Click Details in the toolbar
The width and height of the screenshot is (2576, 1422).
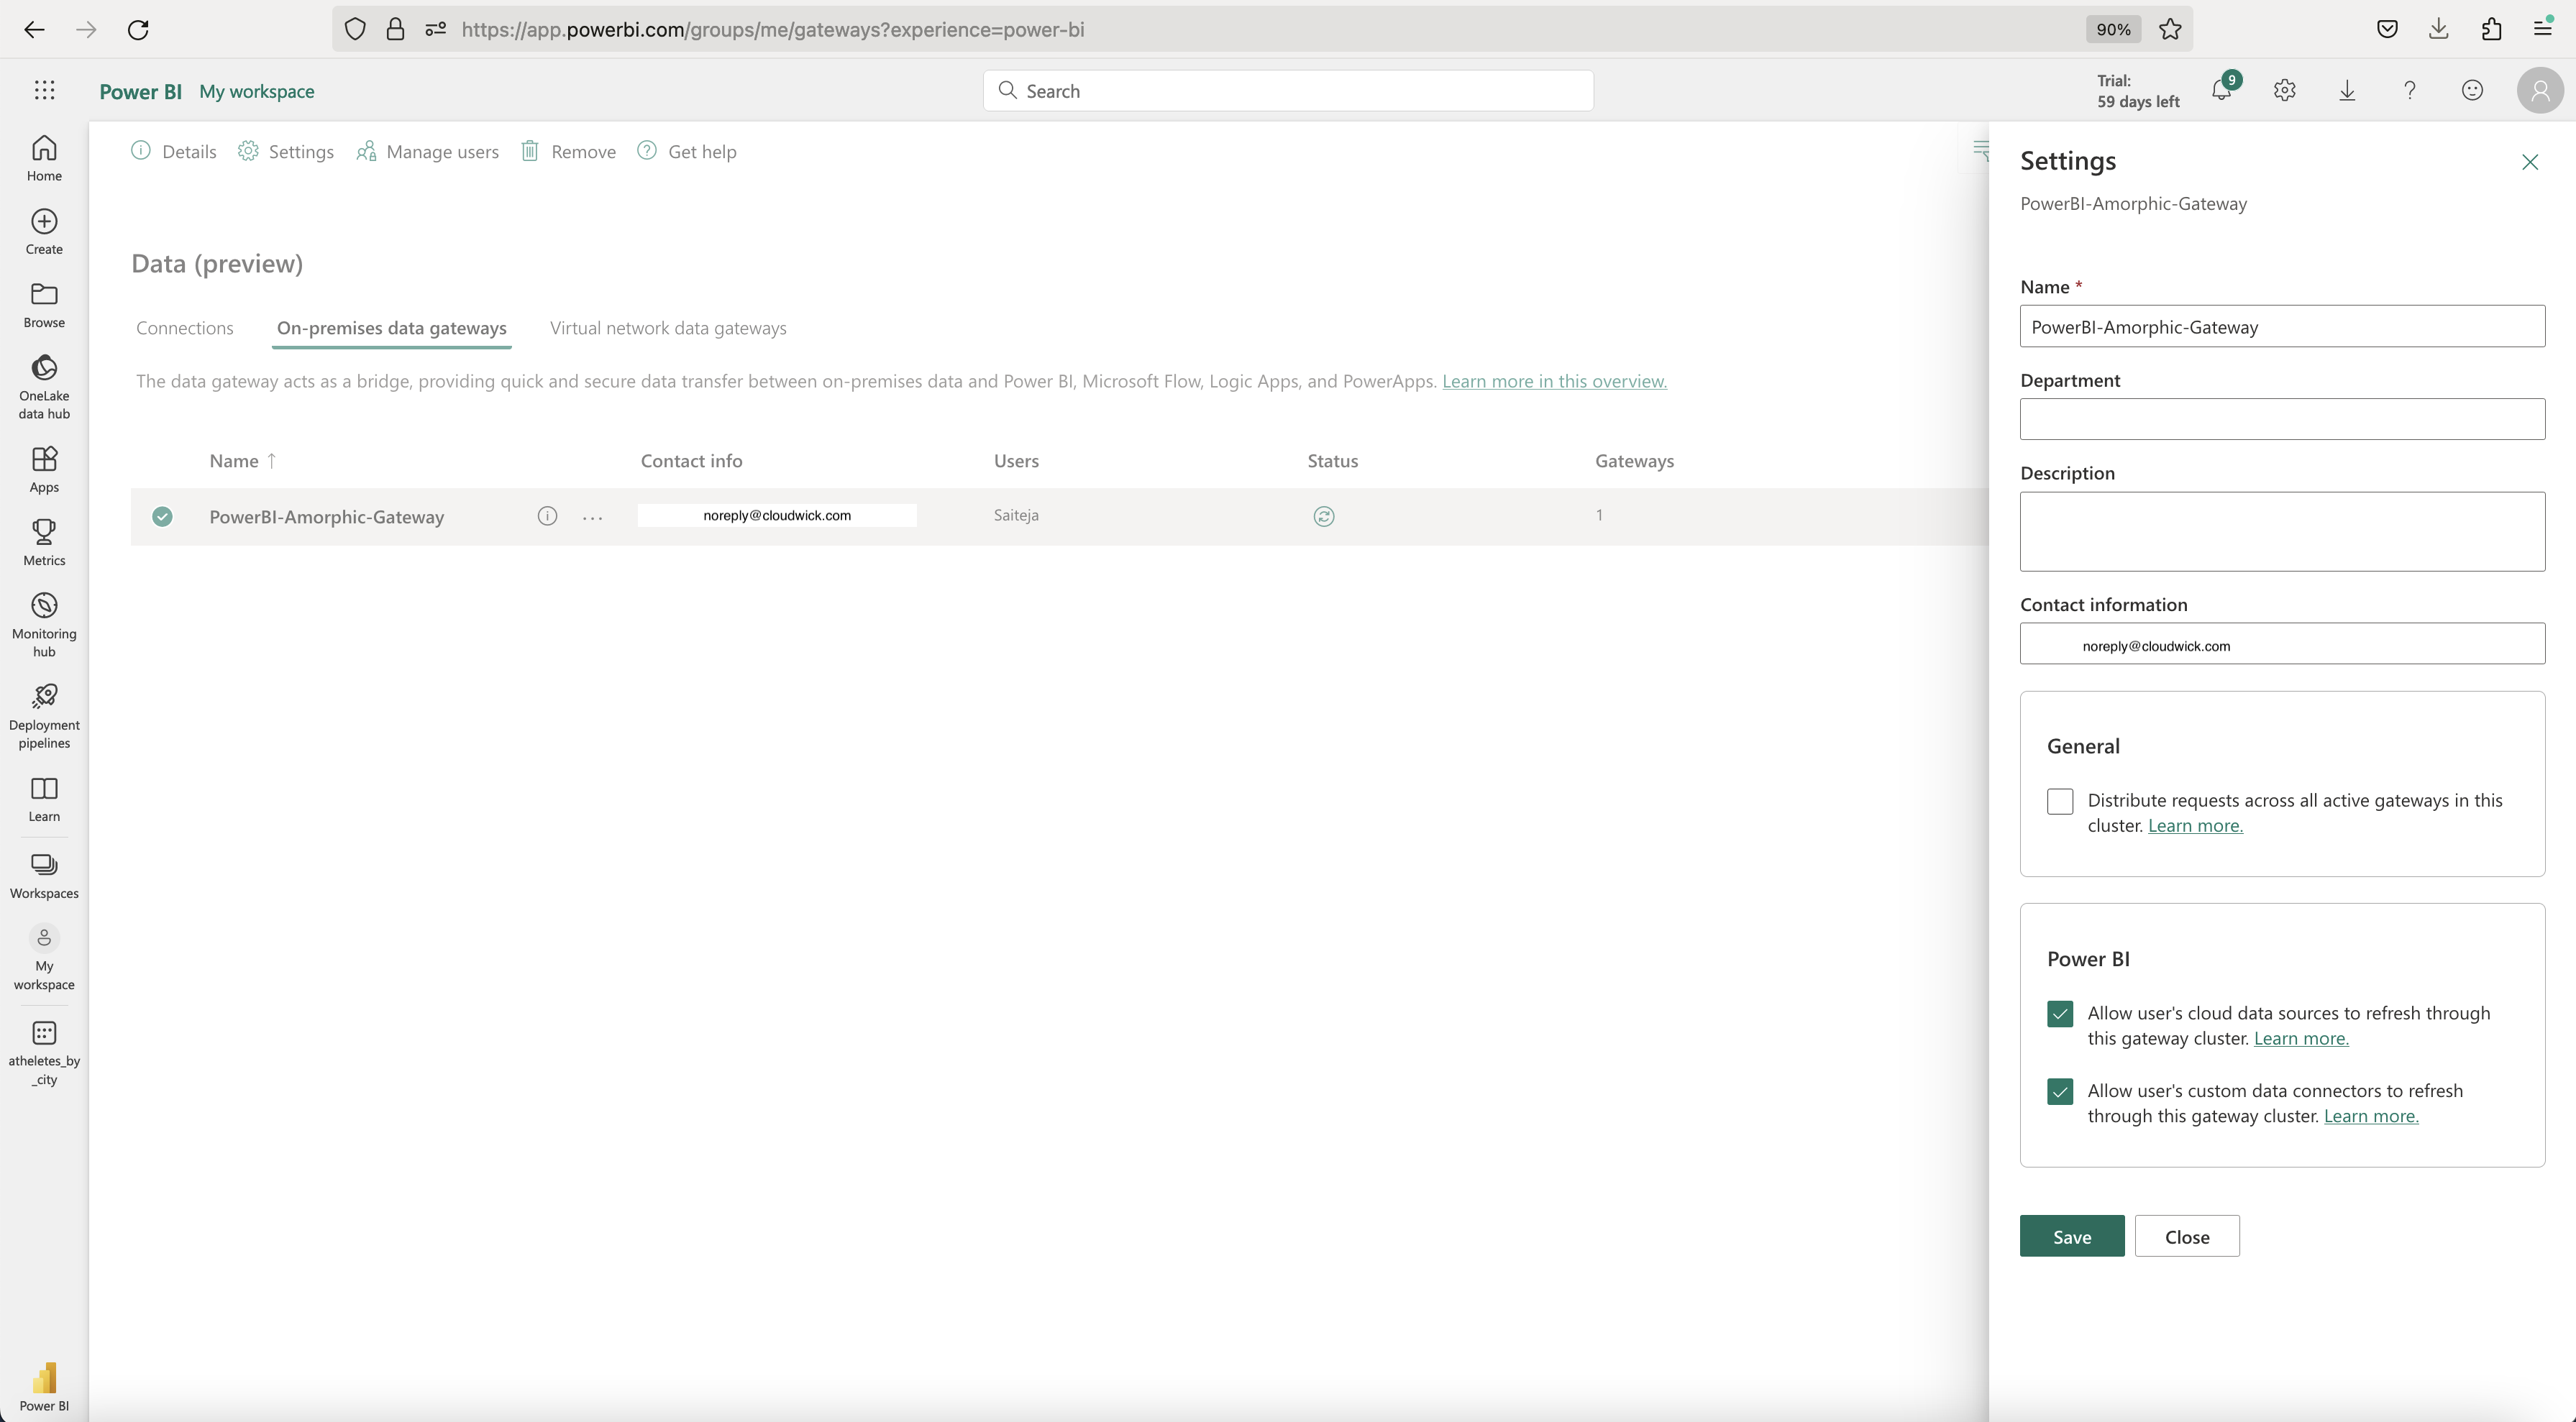coord(174,152)
